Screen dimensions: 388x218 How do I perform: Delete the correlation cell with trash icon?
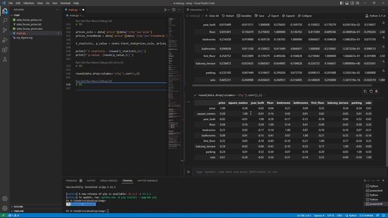376,91
